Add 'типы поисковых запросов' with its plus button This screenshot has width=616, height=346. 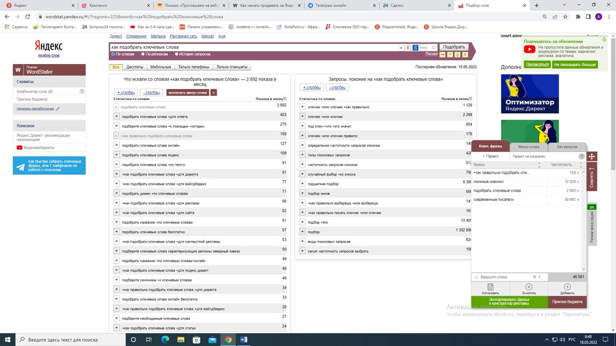(302, 155)
